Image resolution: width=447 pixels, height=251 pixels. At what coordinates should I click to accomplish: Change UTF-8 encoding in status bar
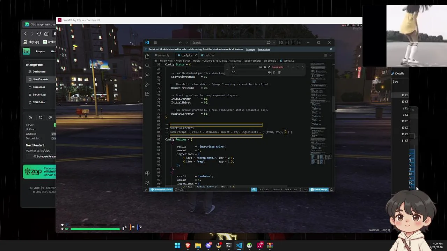[288, 190]
